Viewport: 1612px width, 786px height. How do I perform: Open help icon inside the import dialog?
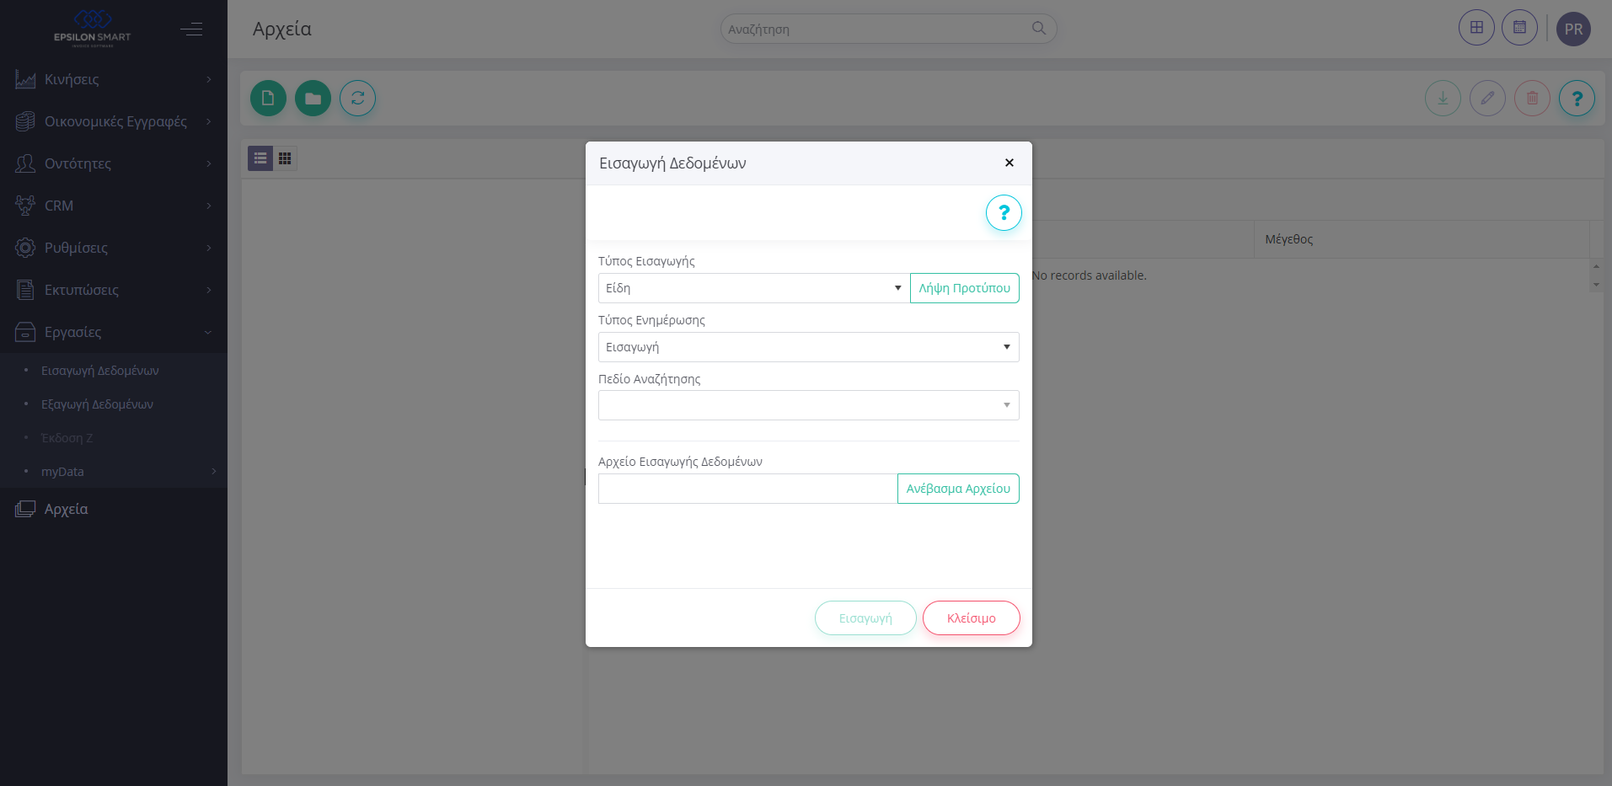click(1003, 213)
